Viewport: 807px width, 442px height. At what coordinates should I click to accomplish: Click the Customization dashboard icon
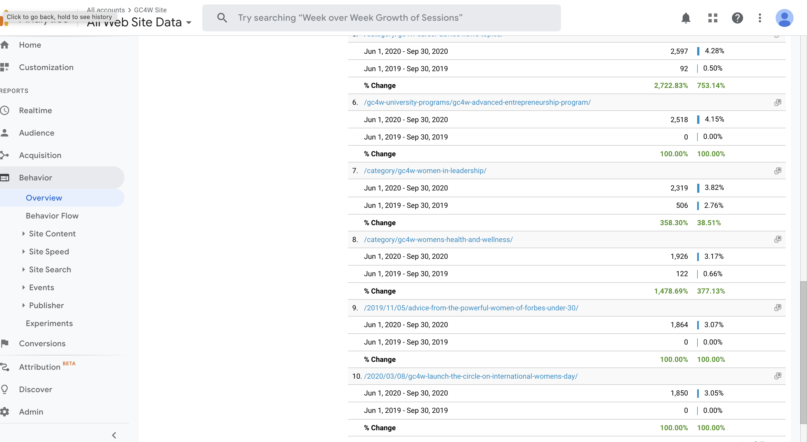point(5,67)
